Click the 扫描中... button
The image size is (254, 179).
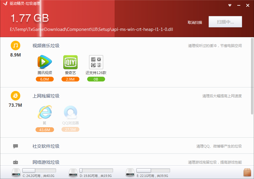tap(225, 22)
